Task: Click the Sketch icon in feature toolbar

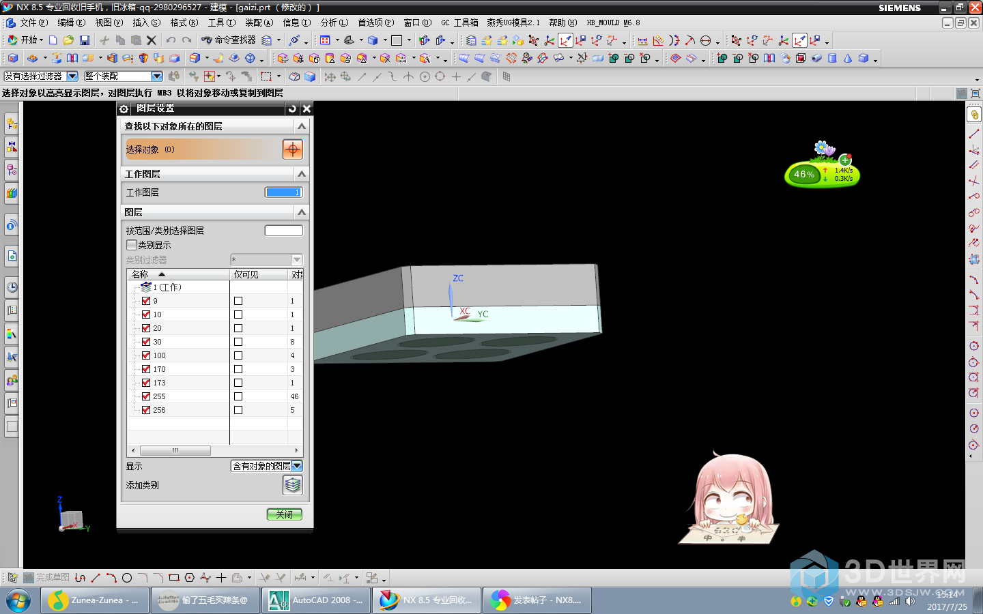Action: coord(12,58)
